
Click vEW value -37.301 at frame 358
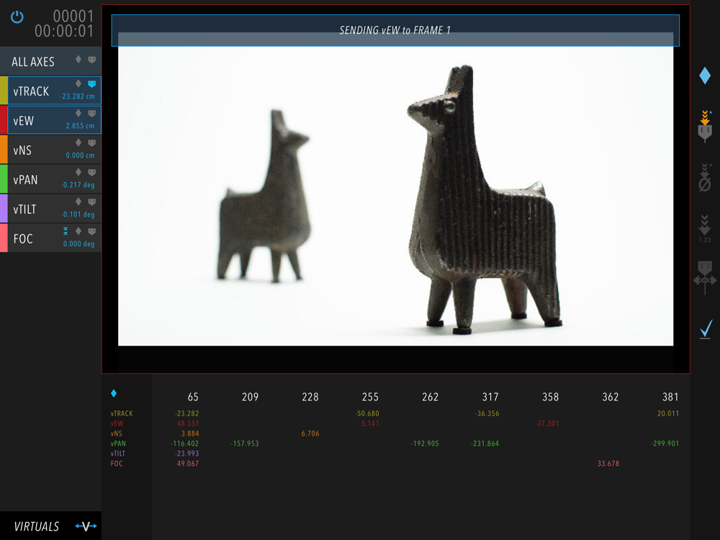pyautogui.click(x=547, y=423)
